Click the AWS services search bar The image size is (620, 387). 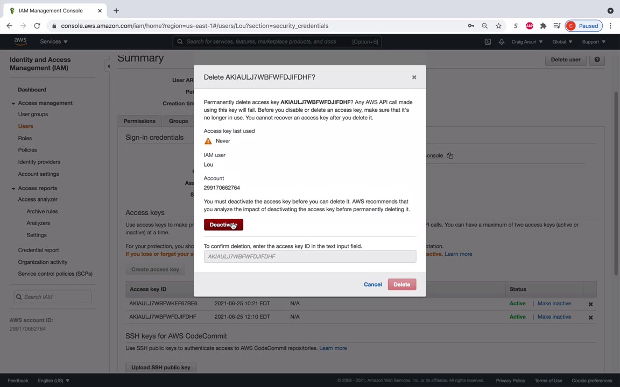[277, 41]
